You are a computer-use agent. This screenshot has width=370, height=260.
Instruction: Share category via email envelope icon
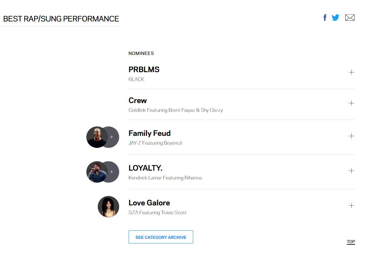pyautogui.click(x=350, y=18)
